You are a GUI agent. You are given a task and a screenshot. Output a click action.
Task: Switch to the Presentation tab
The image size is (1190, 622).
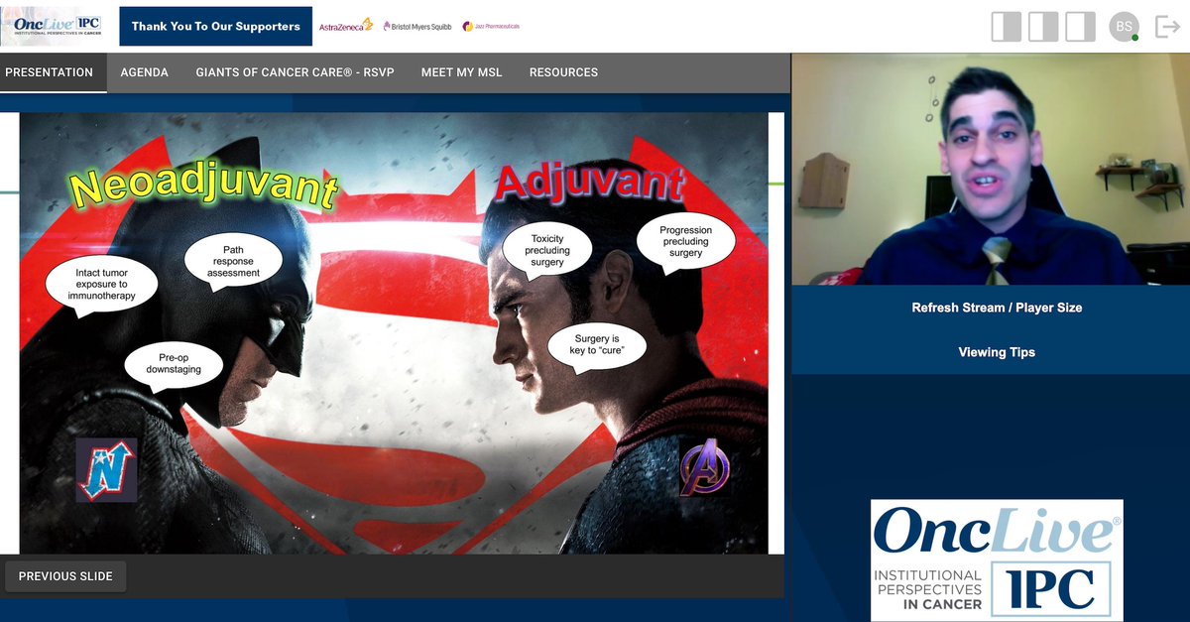(50, 72)
